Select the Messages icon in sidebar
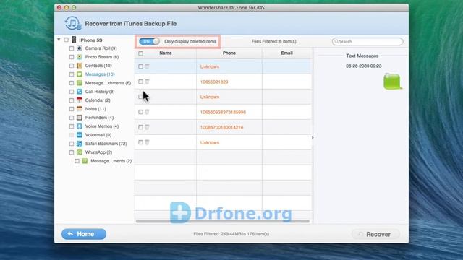The width and height of the screenshot is (463, 260). tap(80, 74)
